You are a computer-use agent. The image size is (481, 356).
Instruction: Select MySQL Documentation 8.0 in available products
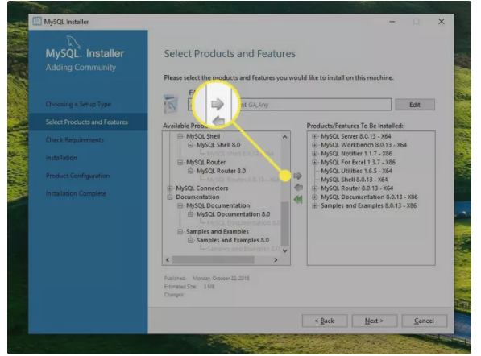(x=233, y=214)
